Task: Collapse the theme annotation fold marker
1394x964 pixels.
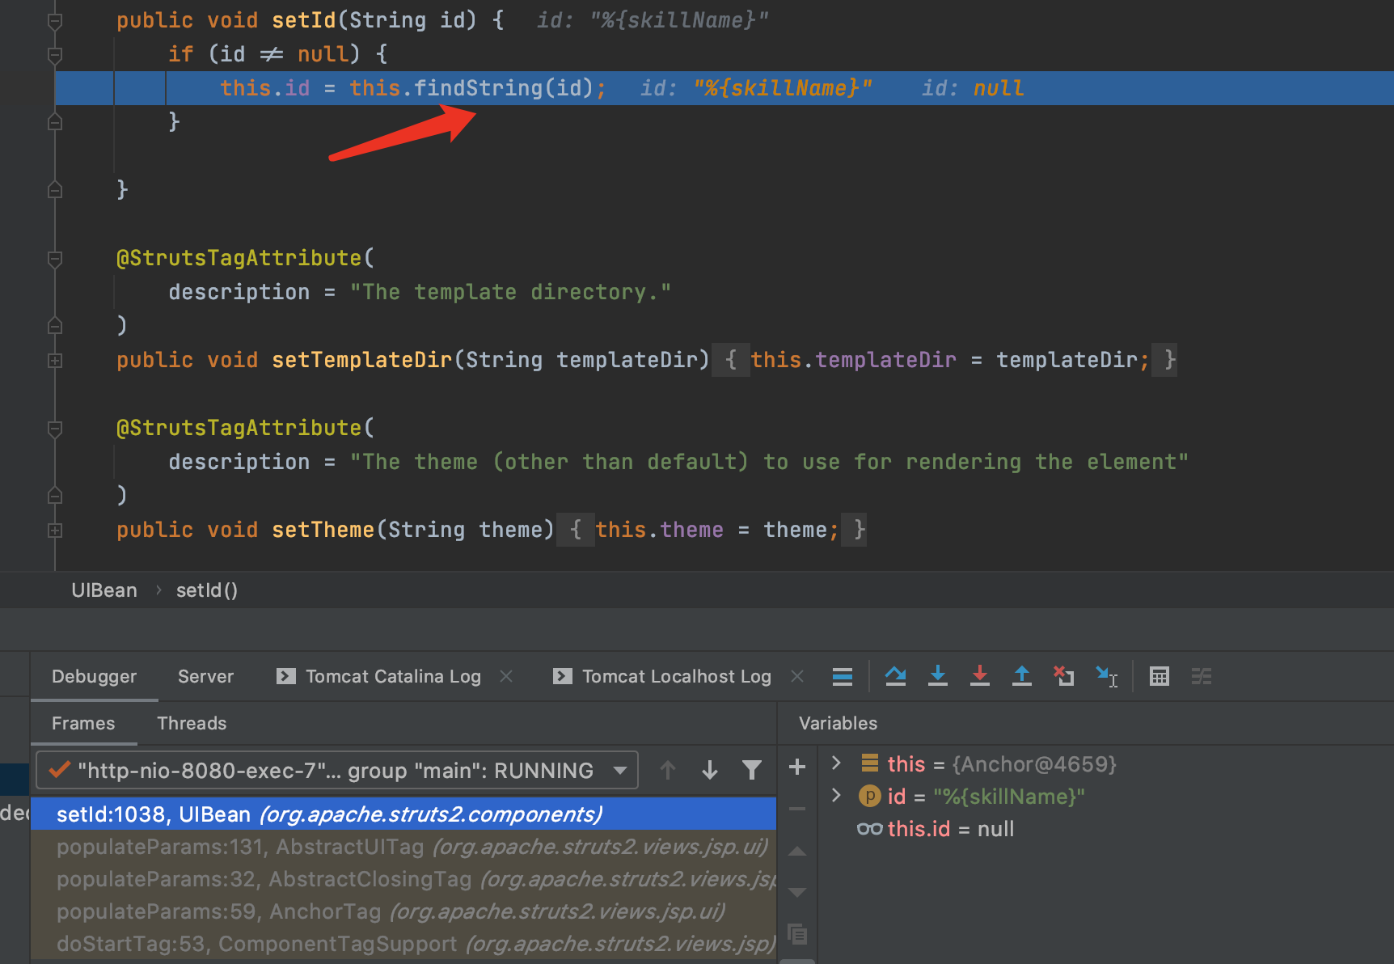Action: coord(55,429)
